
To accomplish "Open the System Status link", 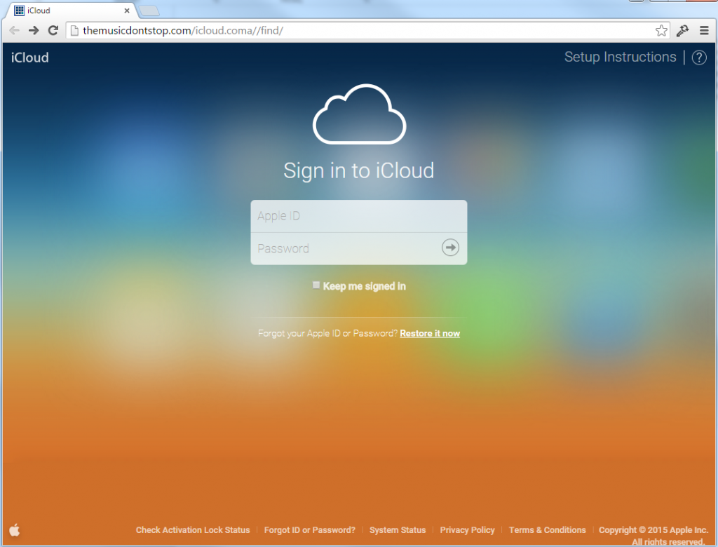I will [398, 530].
